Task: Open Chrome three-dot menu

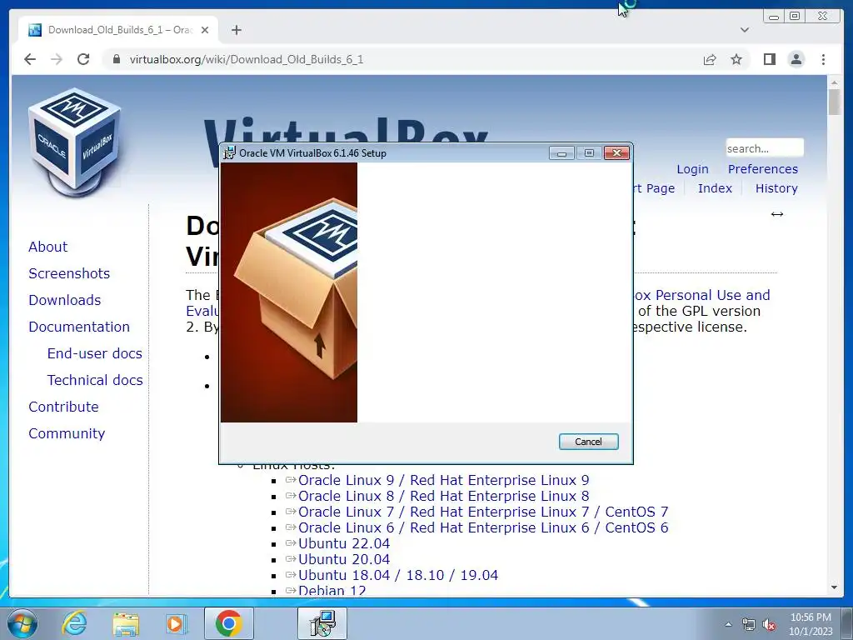Action: [x=823, y=59]
